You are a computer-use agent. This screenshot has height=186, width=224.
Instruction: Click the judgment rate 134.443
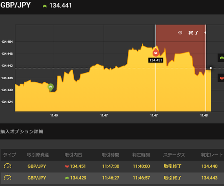point(210,178)
